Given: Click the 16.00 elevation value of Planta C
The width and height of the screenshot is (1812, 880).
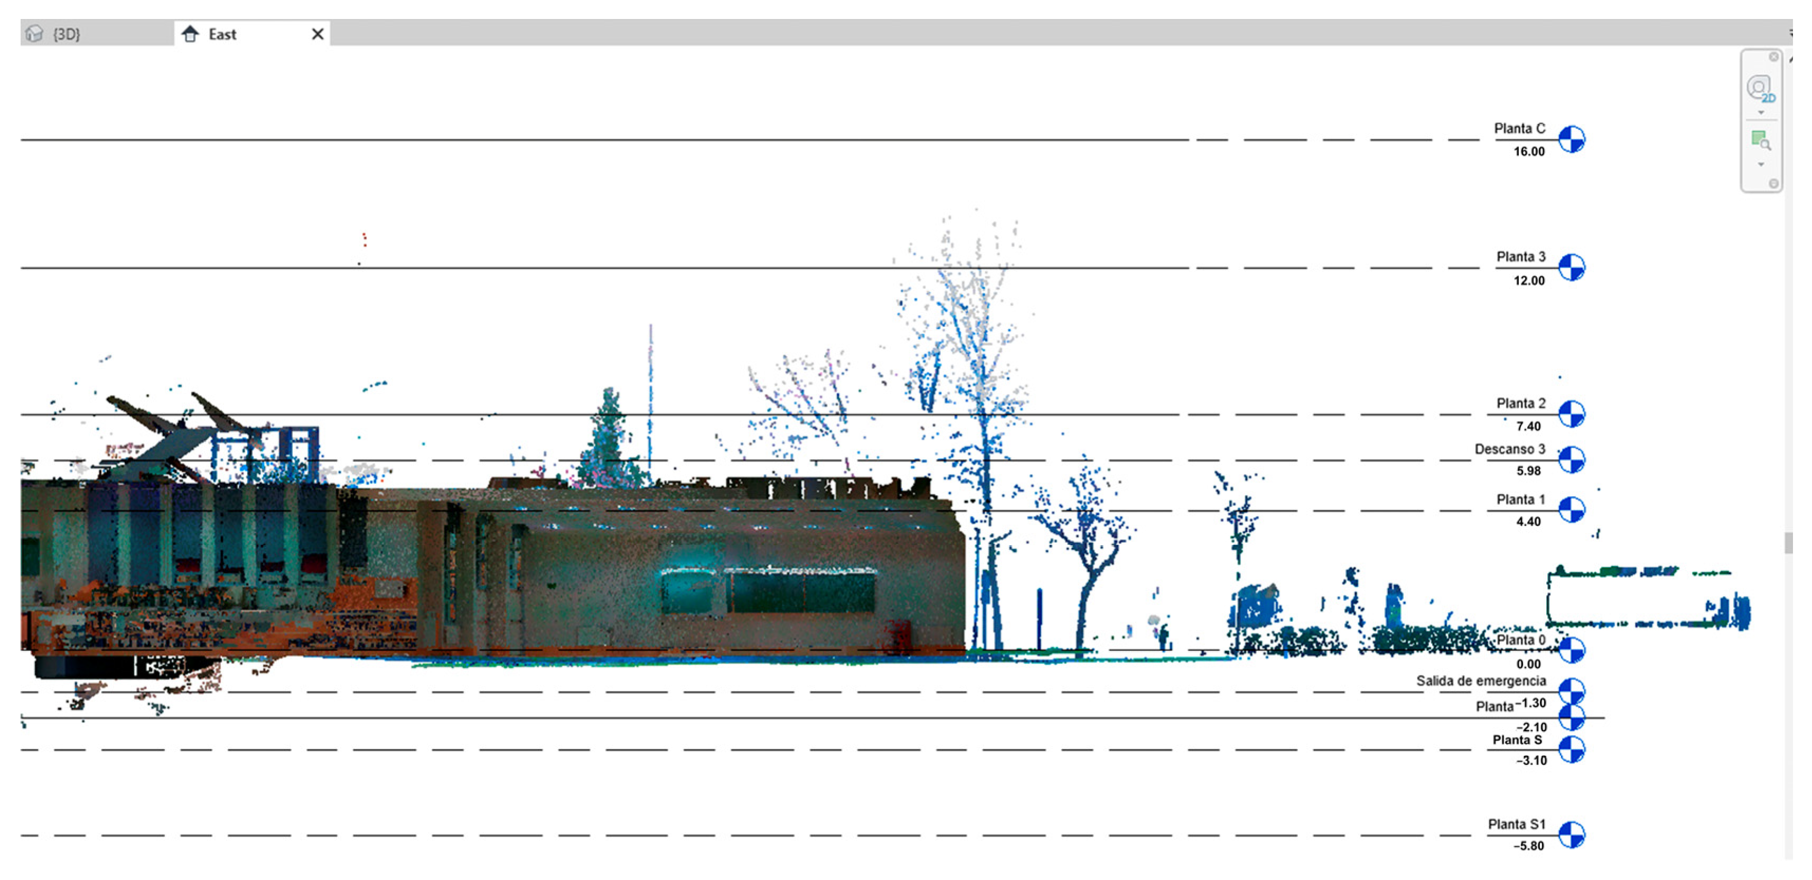Looking at the screenshot, I should pos(1529,152).
